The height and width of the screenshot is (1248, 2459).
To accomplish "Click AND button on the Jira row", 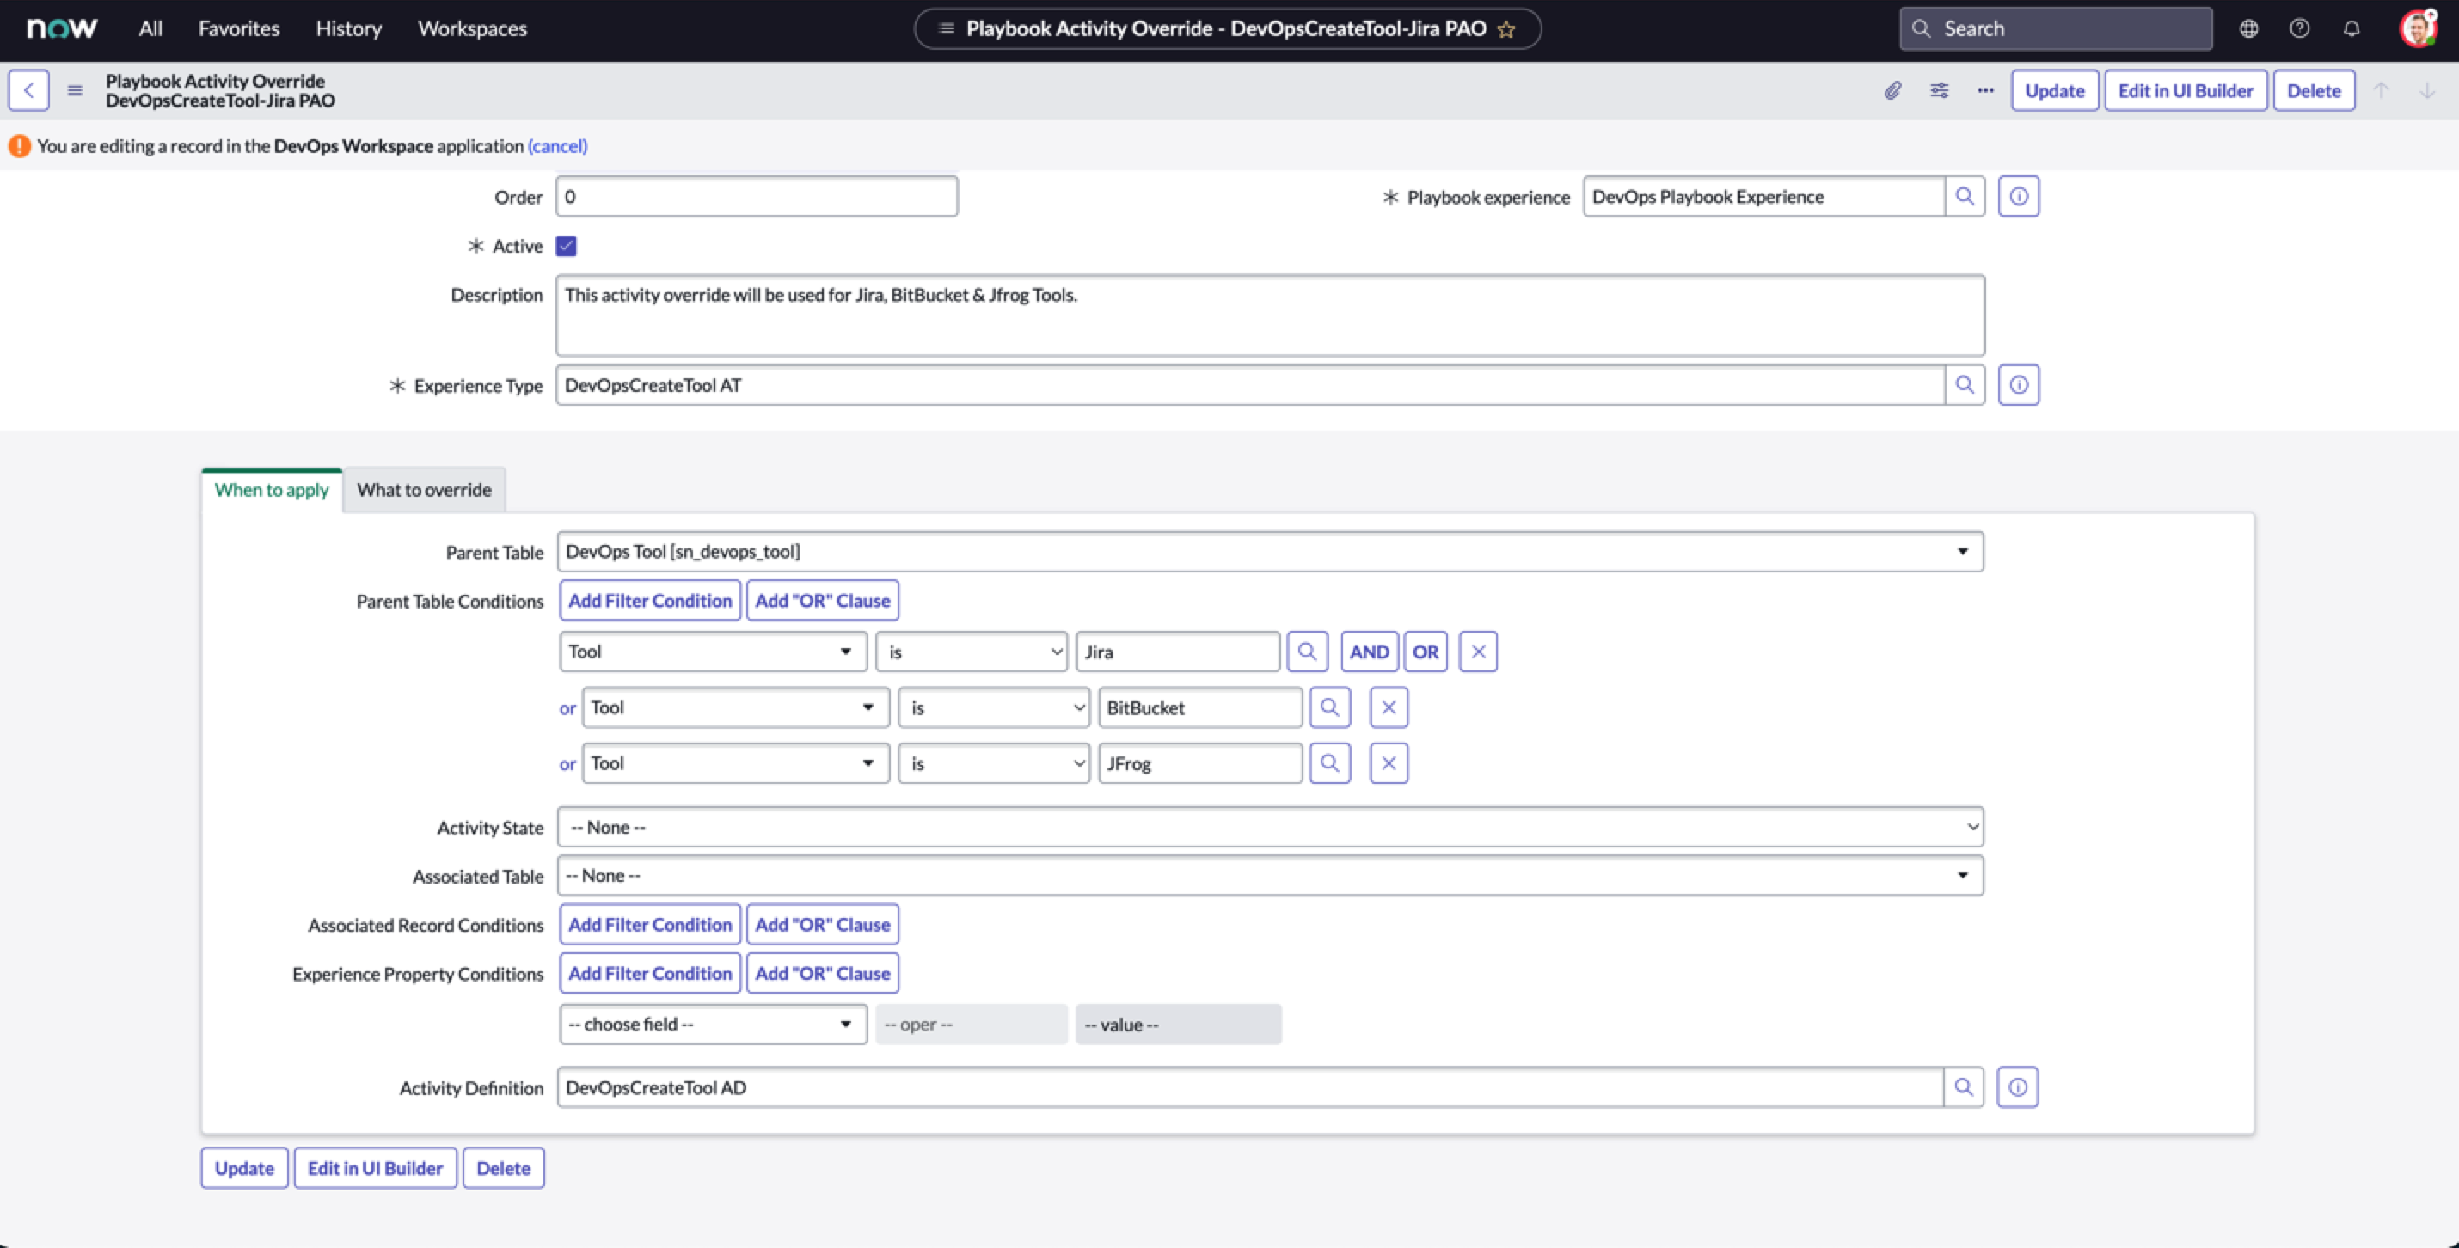I will [x=1369, y=652].
